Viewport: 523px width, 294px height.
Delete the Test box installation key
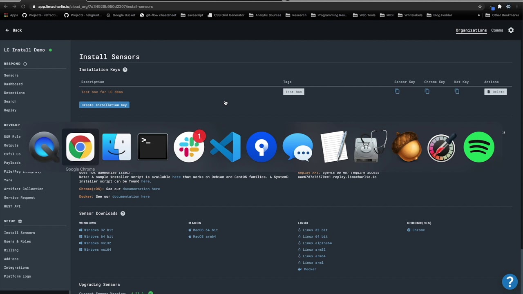(x=496, y=92)
